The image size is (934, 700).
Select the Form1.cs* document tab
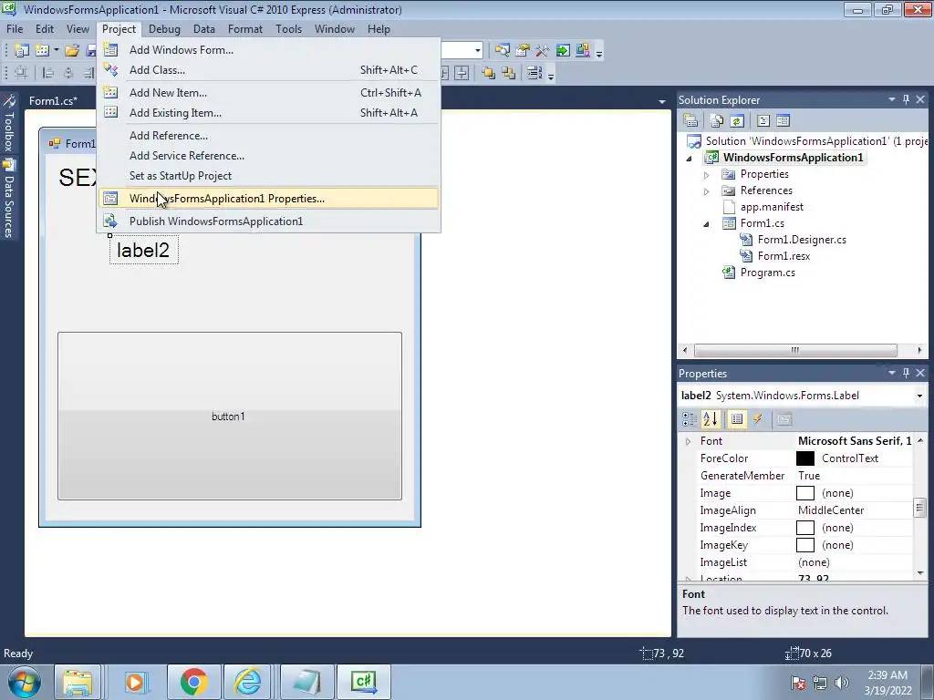click(53, 100)
